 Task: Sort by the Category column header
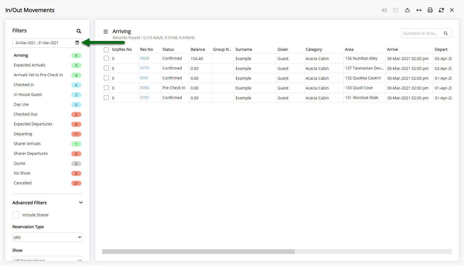[314, 49]
